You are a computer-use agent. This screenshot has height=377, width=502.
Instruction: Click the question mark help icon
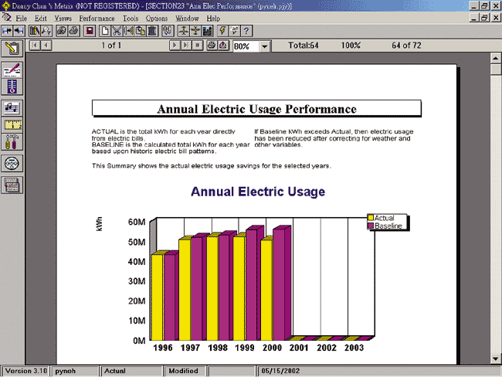[246, 31]
